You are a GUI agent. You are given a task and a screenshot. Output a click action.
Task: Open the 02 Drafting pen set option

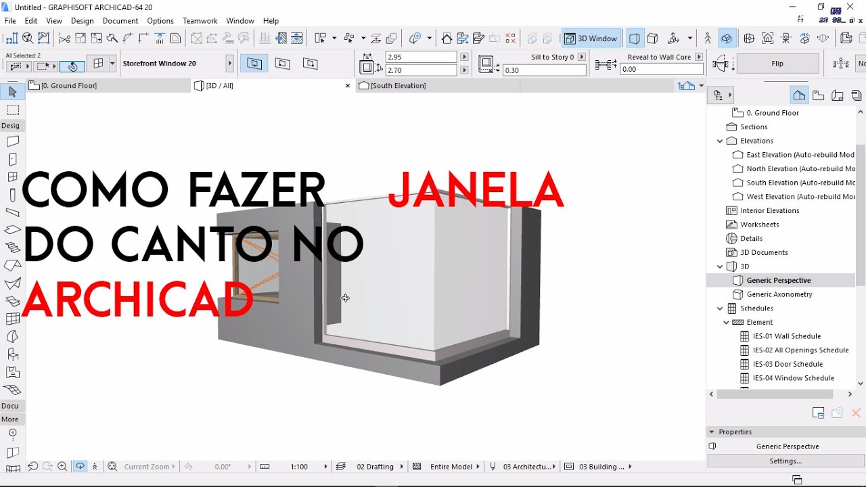375,467
